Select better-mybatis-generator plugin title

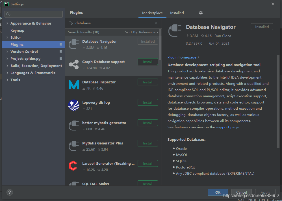(x=104, y=123)
